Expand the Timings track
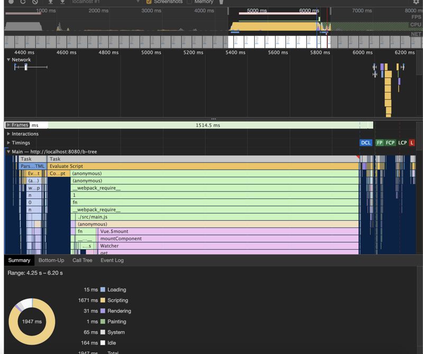The width and height of the screenshot is (423, 354). (8, 143)
